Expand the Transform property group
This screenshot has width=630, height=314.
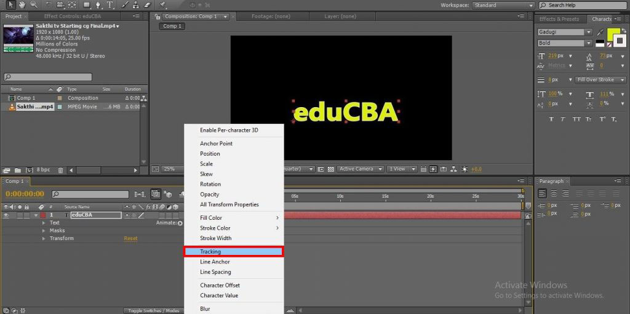[x=44, y=238]
